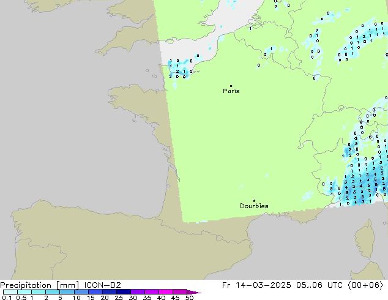Pick the 20–25 mm legend color swatch

pyautogui.click(x=110, y=292)
